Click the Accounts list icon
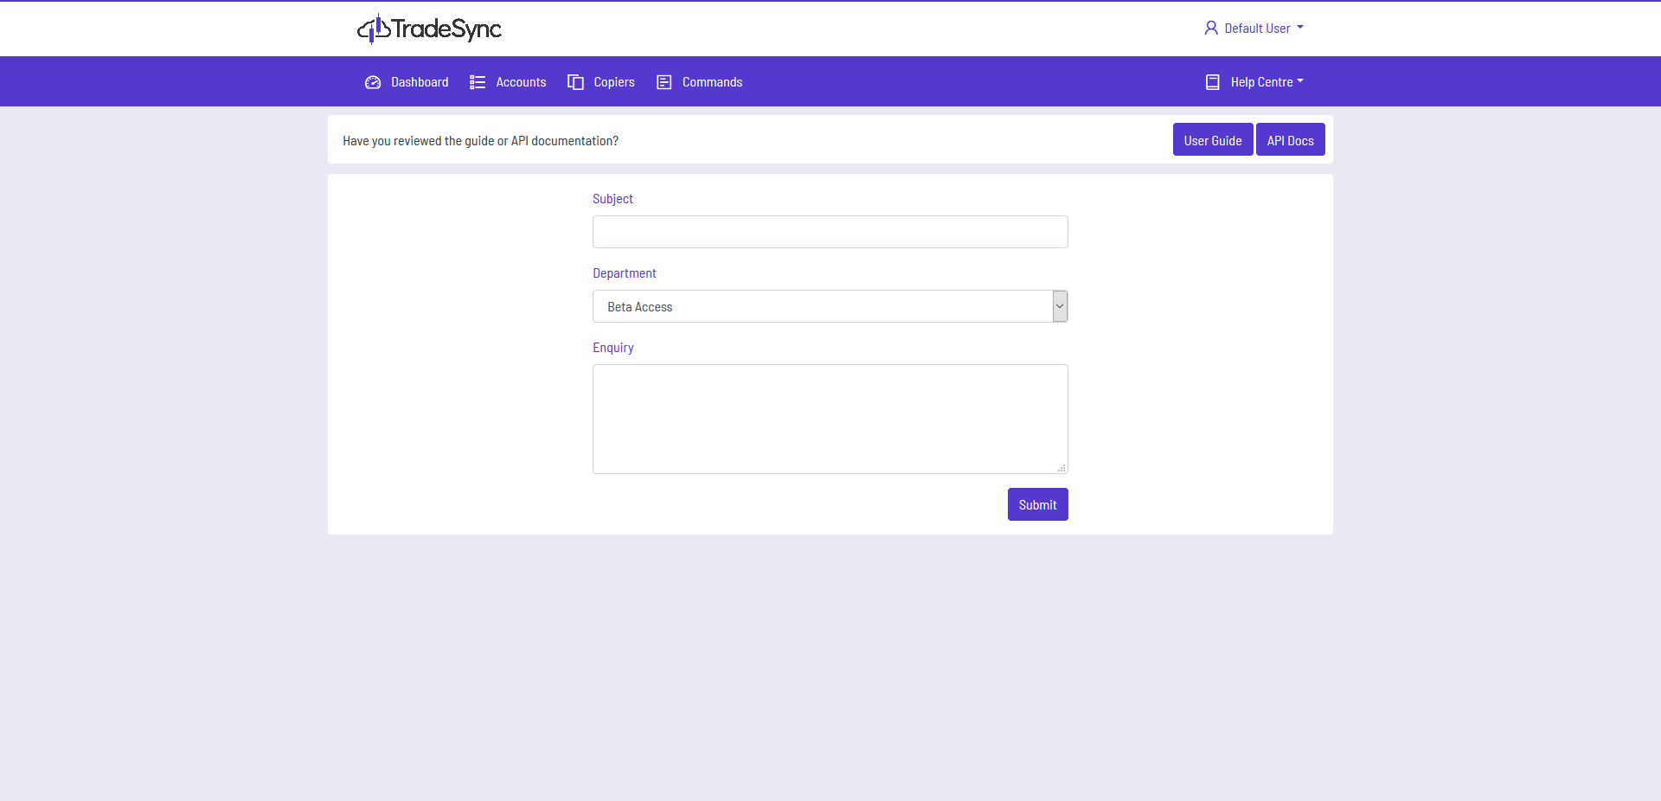Viewport: 1661px width, 801px height. (x=478, y=82)
